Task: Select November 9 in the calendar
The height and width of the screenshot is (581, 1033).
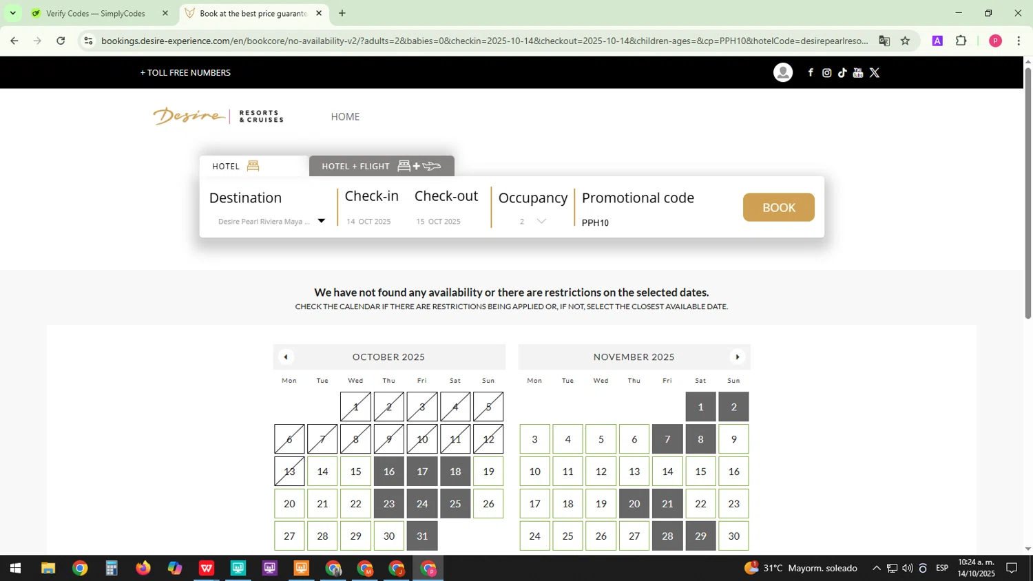Action: click(734, 439)
